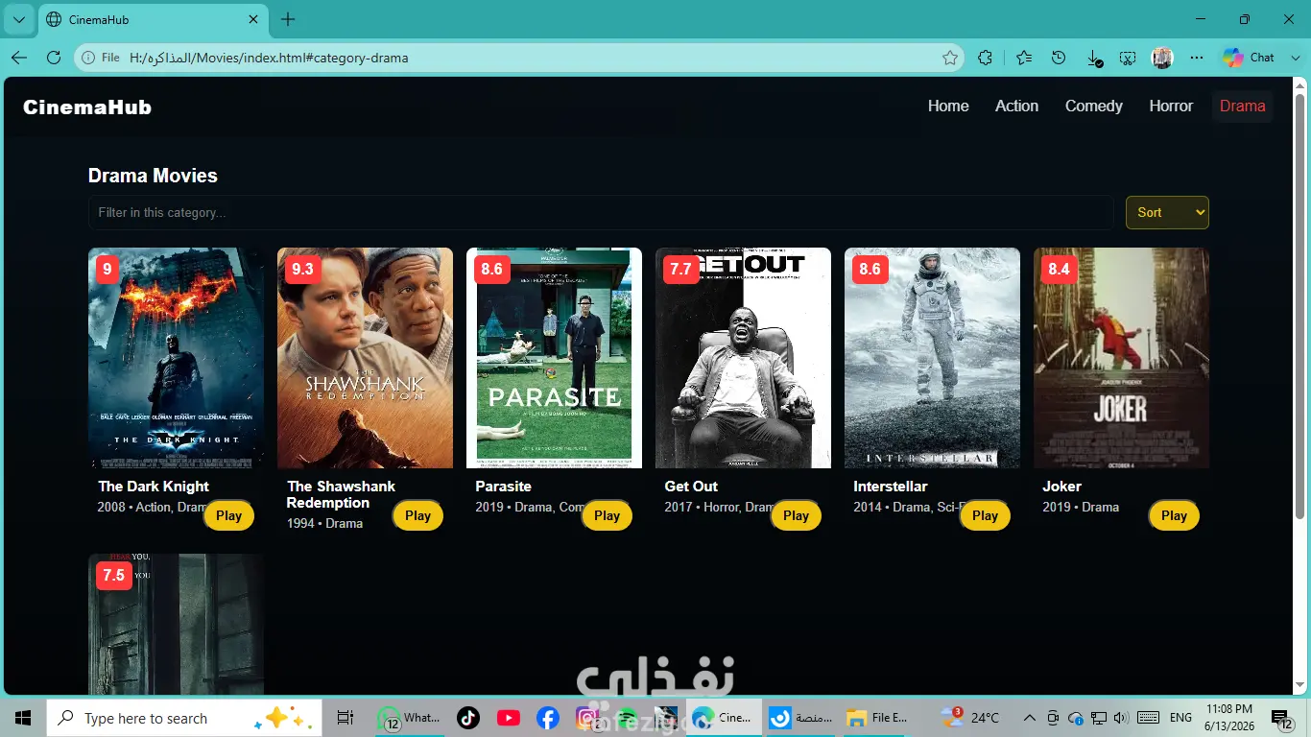Open the notification center
Screen dimensions: 1311x737
pos(1280,718)
